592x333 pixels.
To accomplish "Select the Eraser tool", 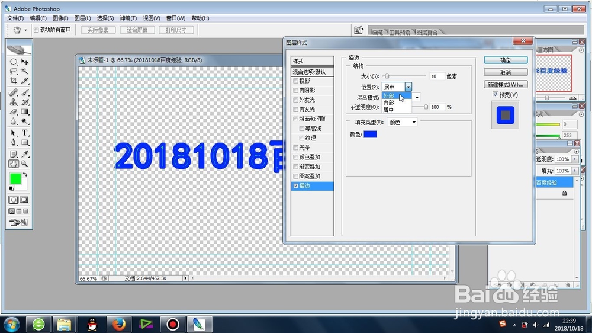I will pyautogui.click(x=13, y=111).
